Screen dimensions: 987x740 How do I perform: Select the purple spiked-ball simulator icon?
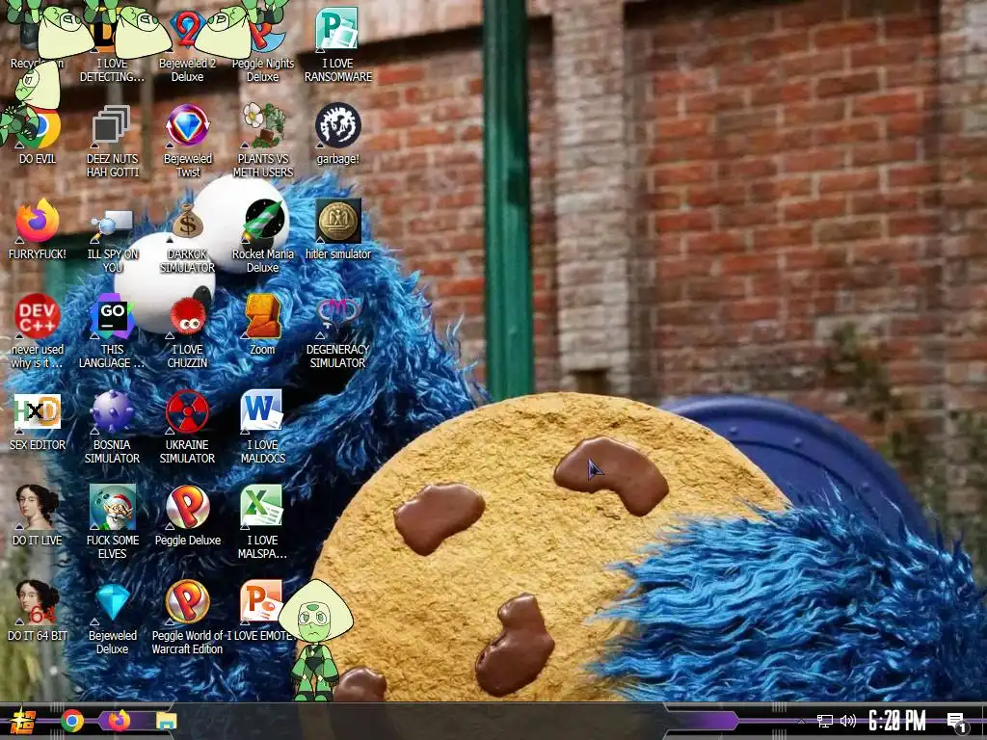(112, 411)
